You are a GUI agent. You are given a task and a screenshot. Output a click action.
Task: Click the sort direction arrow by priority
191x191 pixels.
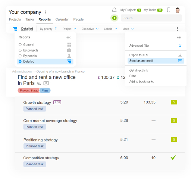56,29
